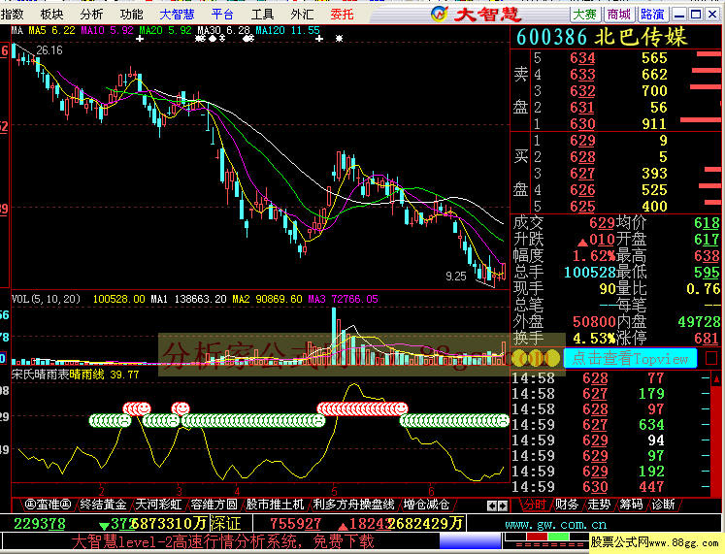Click the first plus marker above candlestick chart

click(140, 39)
